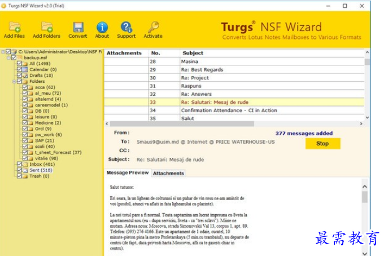Uncheck the Inbox (401) checkbox
384x256 pixels.
(x=20, y=164)
